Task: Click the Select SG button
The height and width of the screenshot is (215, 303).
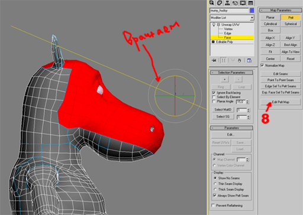Action: coord(223,117)
